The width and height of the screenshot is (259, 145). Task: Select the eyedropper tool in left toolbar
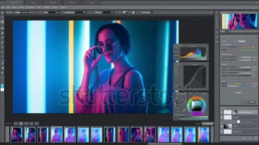(x=2, y=63)
